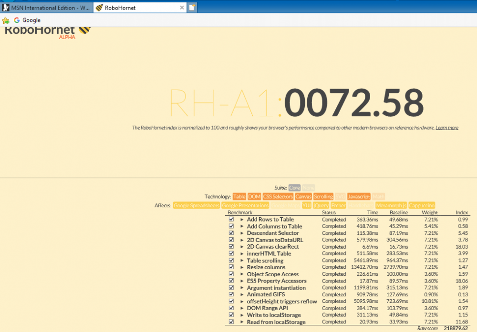Toggle the Resize columns checkbox

(x=231, y=267)
